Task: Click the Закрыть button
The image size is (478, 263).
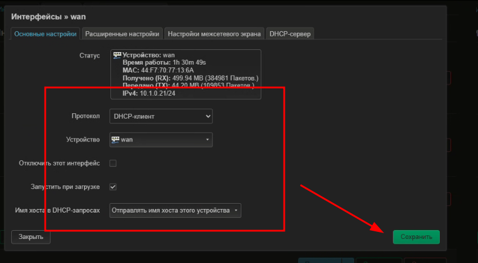Action: [31, 237]
